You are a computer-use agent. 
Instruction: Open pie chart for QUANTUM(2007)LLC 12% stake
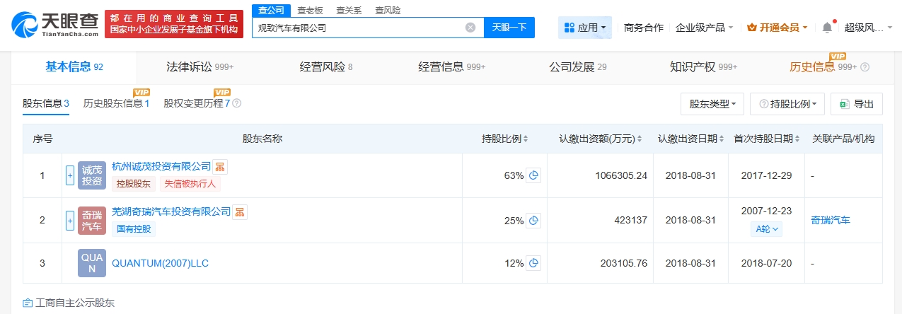[534, 263]
